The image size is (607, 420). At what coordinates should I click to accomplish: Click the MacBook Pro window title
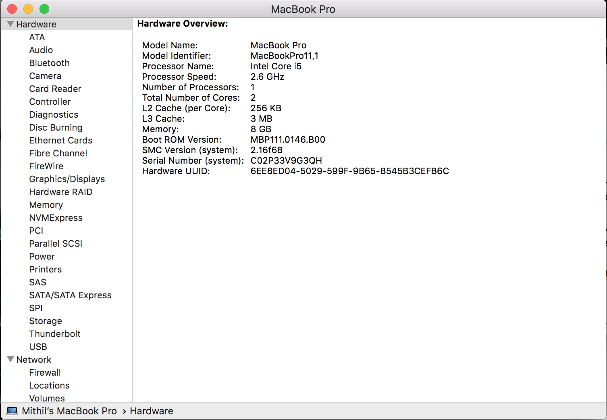303,9
